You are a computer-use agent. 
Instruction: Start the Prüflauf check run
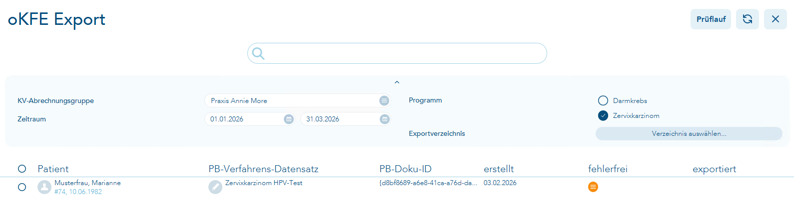click(711, 19)
